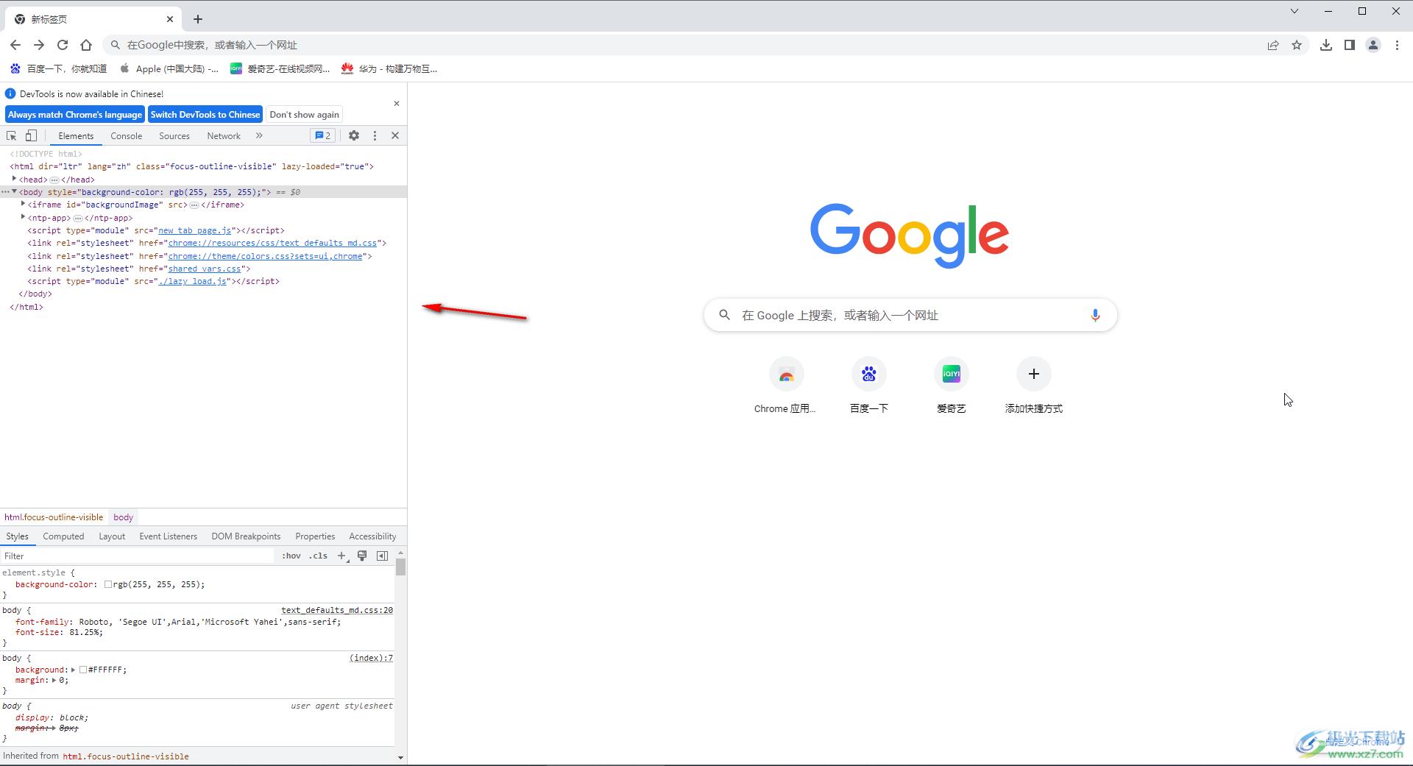This screenshot has width=1413, height=766.
Task: Open the Event Listeners tab
Action: 169,536
